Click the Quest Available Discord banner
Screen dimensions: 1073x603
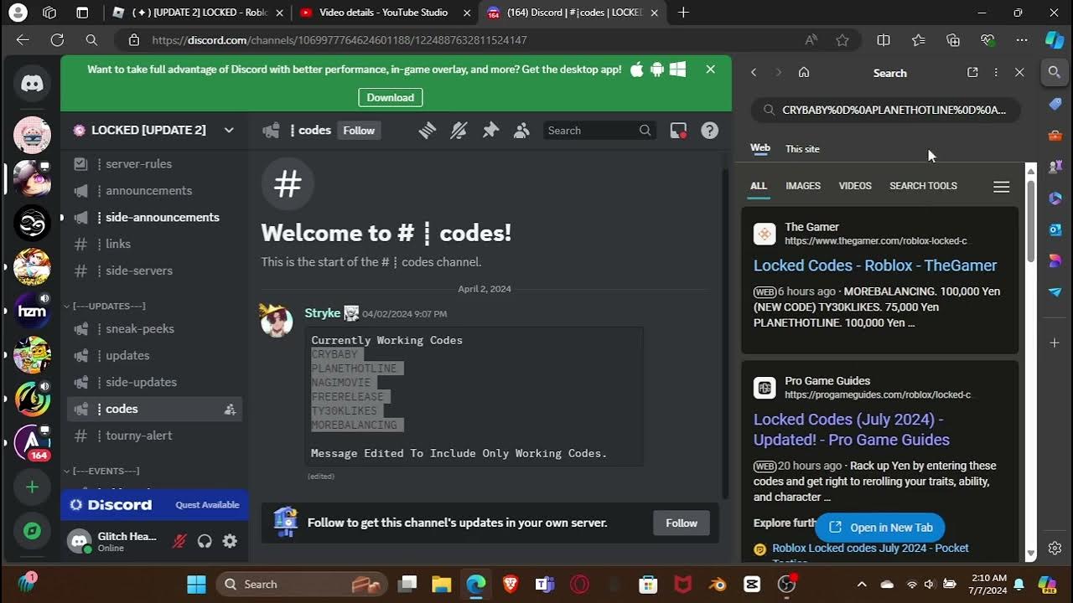click(154, 505)
